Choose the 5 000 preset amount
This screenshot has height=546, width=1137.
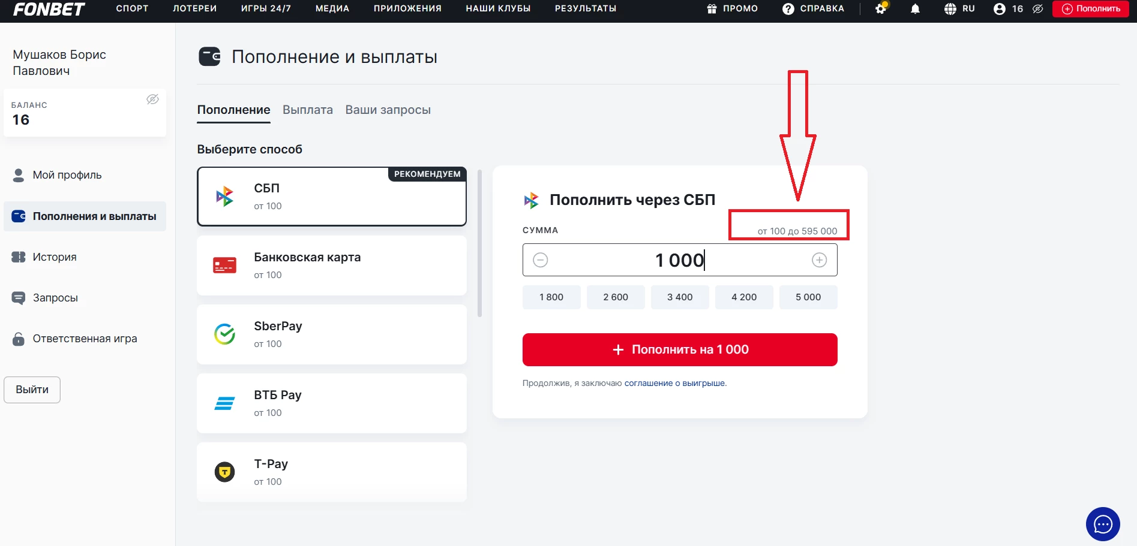(808, 297)
